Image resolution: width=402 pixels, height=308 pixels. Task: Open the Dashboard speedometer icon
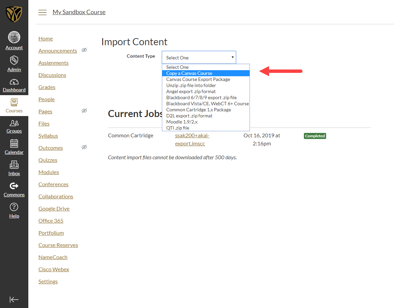pos(14,82)
